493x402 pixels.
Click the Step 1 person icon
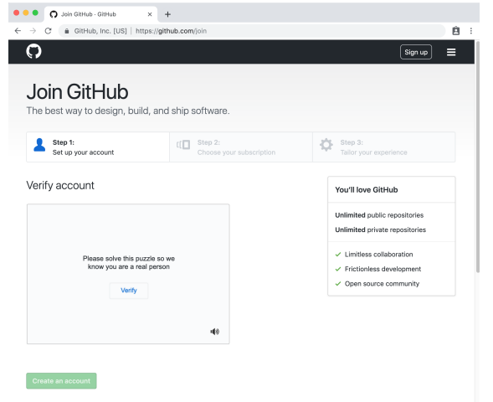pyautogui.click(x=39, y=145)
